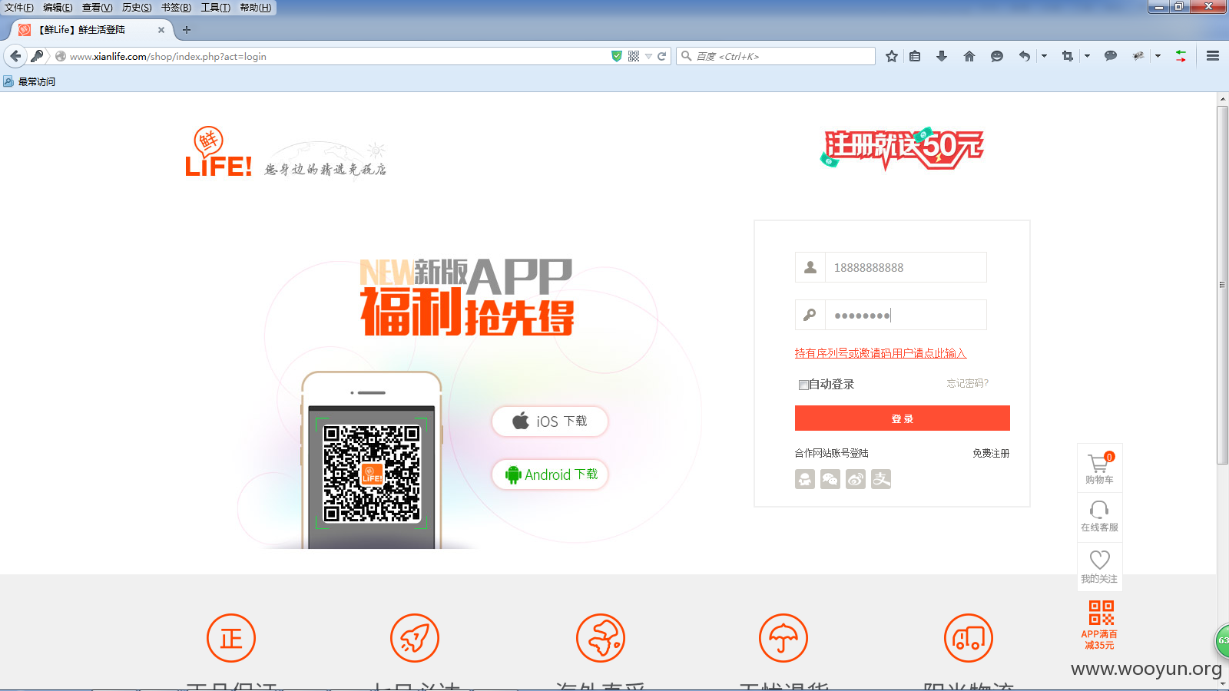This screenshot has height=691, width=1229.
Task: Select the crop screenshot toolbar icon
Action: [1068, 56]
